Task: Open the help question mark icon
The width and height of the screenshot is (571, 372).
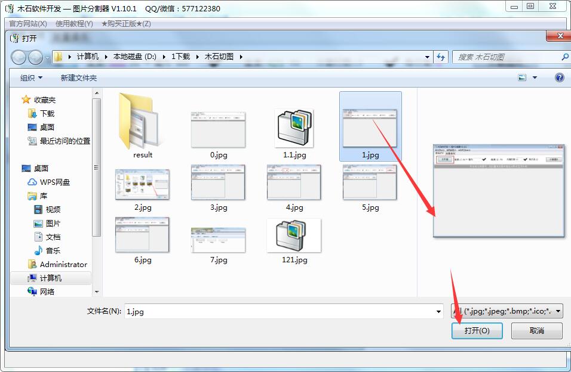Action: click(x=559, y=77)
